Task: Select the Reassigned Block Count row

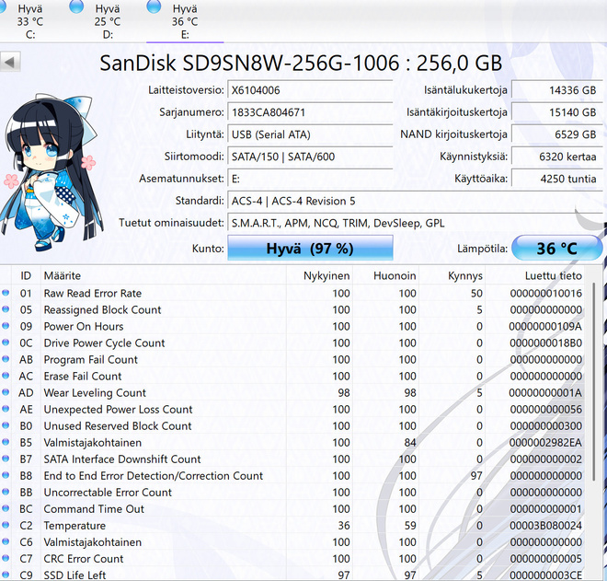Action: point(292,309)
